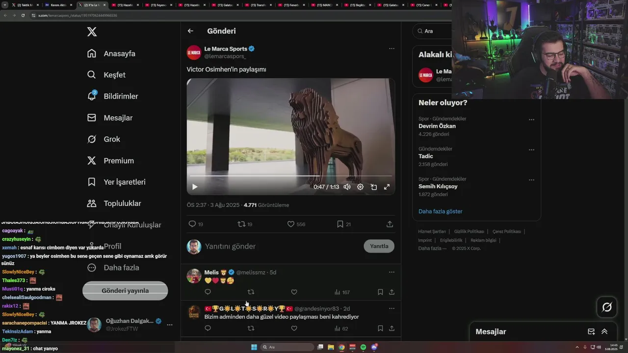Image resolution: width=628 pixels, height=353 pixels.
Task: Open Hizmet Şartları footer link
Action: click(x=432, y=231)
